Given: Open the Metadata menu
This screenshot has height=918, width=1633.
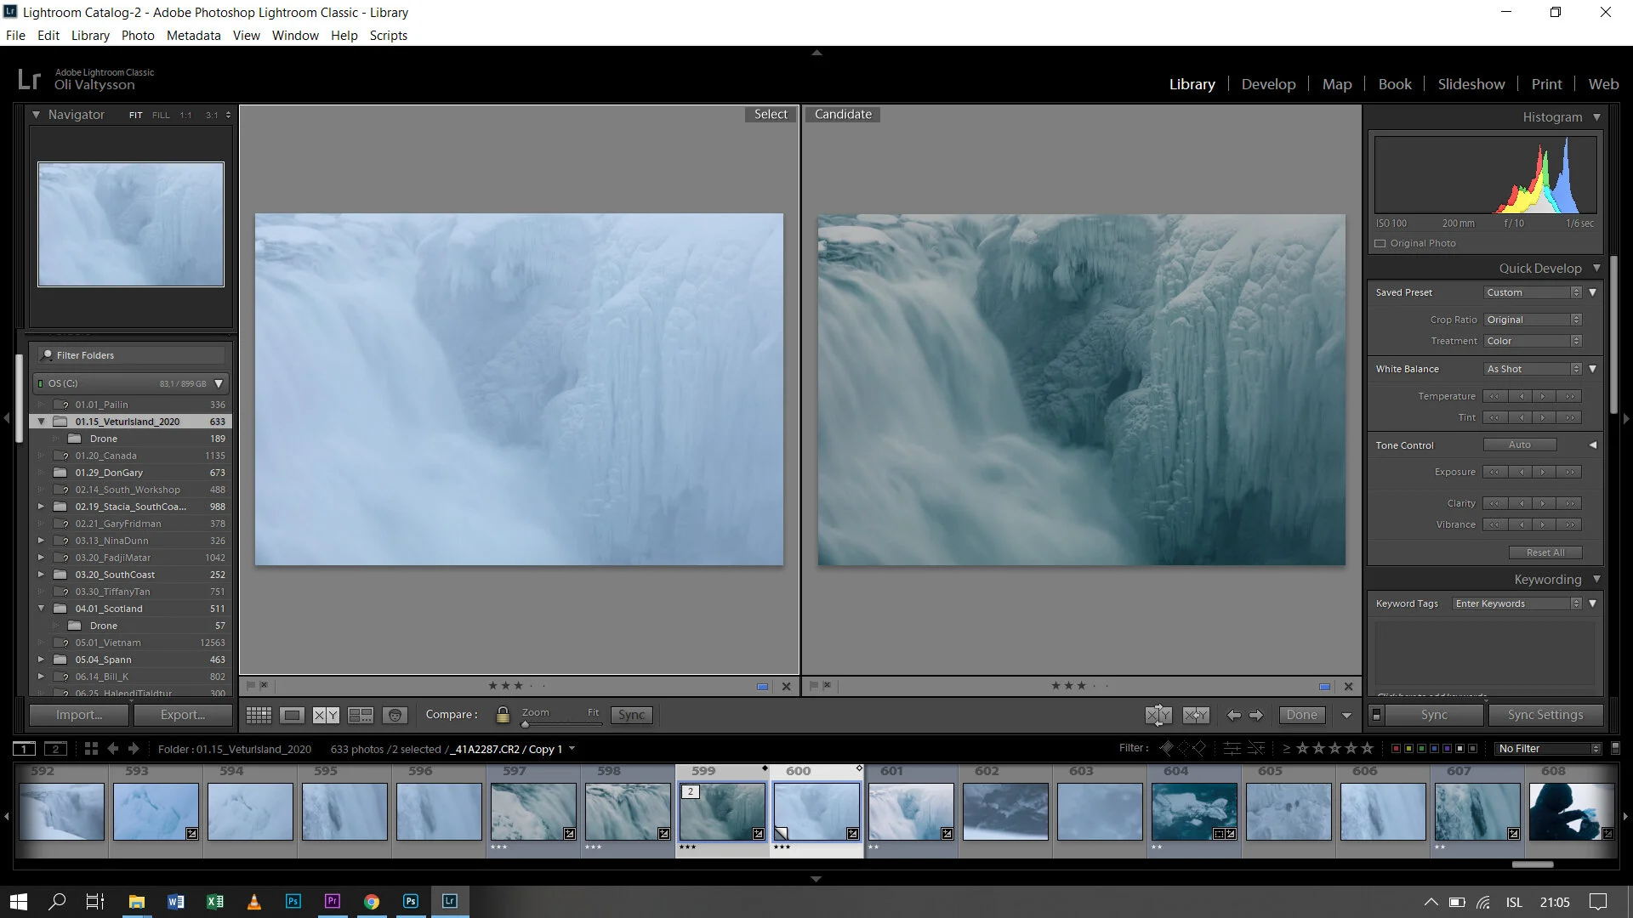Looking at the screenshot, I should pos(193,36).
